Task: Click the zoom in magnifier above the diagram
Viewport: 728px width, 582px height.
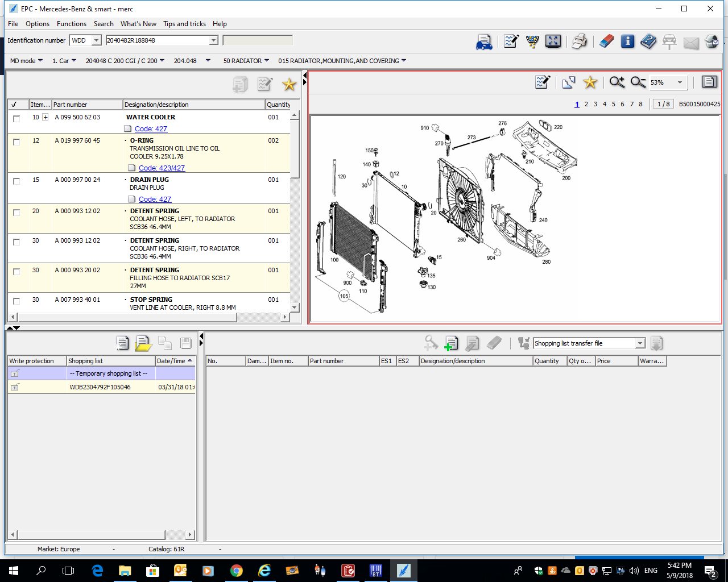Action: coord(617,82)
